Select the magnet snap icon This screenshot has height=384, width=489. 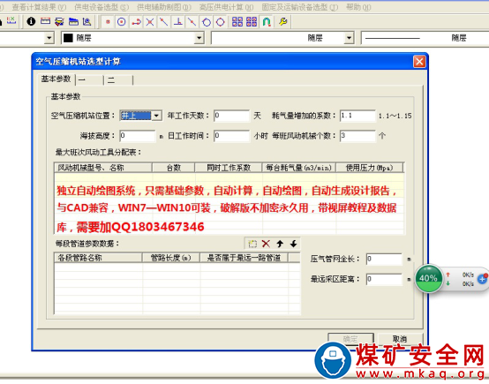[267, 21]
